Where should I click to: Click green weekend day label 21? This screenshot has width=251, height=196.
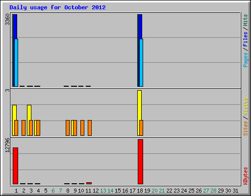(x=162, y=191)
